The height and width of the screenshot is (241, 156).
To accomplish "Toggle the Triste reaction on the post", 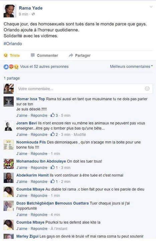I will [x=12, y=55].
